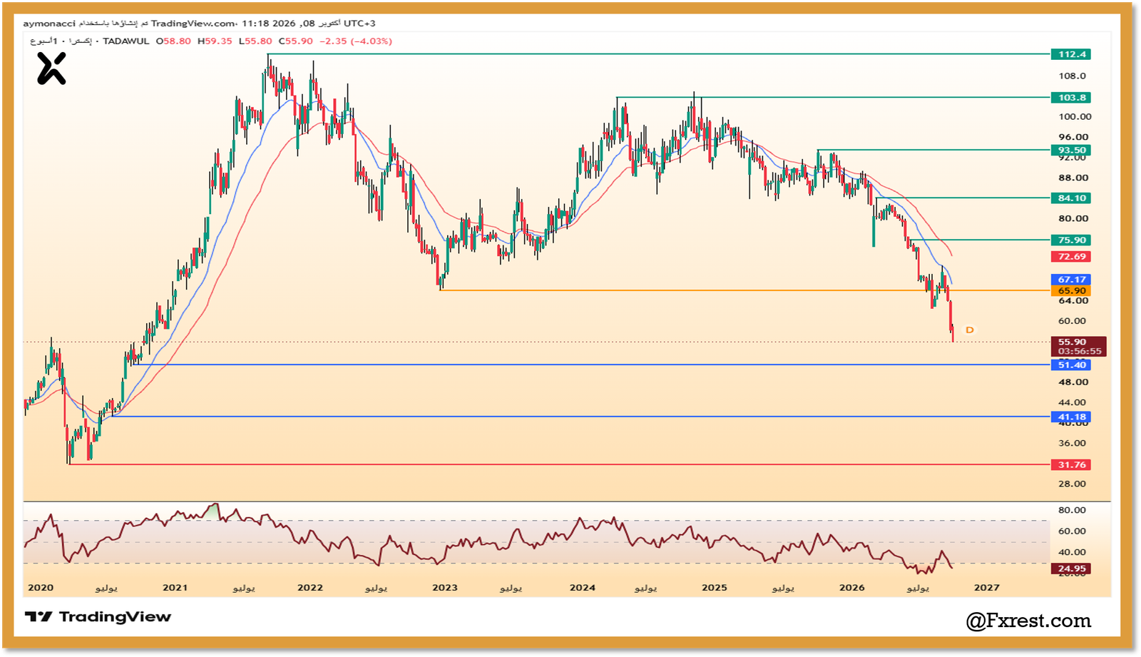Image resolution: width=1141 pixels, height=657 pixels.
Task: Click the 2027 year label on the time axis
Action: click(x=987, y=588)
